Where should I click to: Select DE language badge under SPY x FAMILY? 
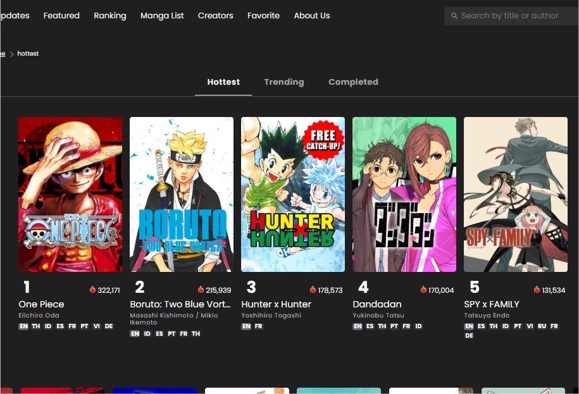coord(469,336)
